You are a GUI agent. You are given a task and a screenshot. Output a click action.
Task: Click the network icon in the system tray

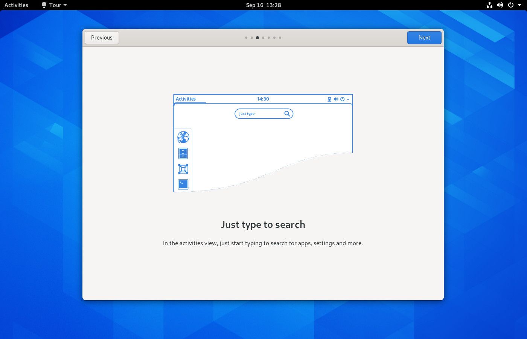[489, 5]
